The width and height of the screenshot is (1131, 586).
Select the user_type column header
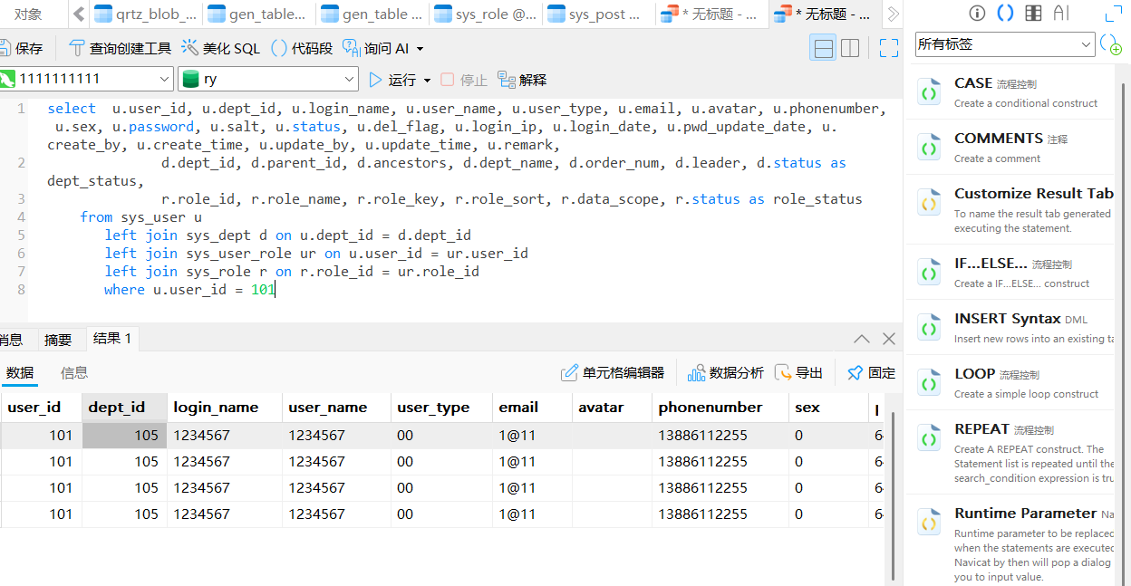pyautogui.click(x=441, y=408)
